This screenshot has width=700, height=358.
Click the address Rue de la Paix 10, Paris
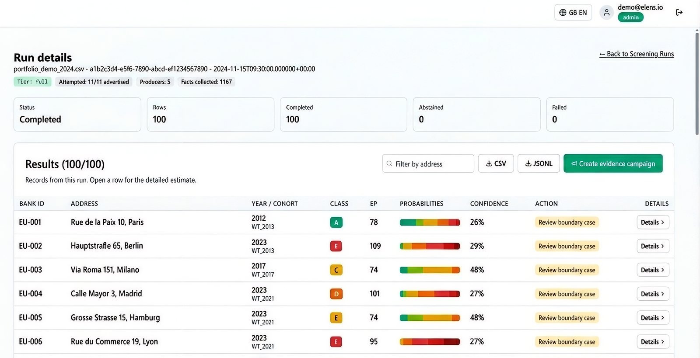click(x=107, y=222)
